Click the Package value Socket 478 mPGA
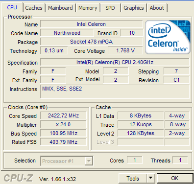194x184 pixels. [92, 42]
